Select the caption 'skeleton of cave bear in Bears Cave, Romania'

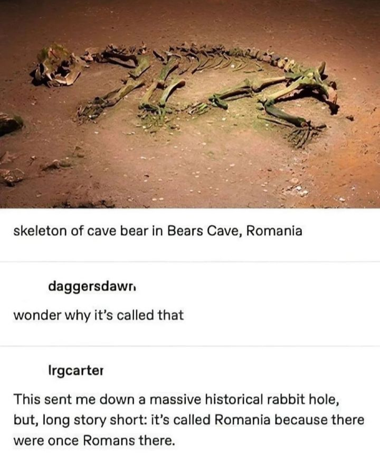click(x=157, y=231)
